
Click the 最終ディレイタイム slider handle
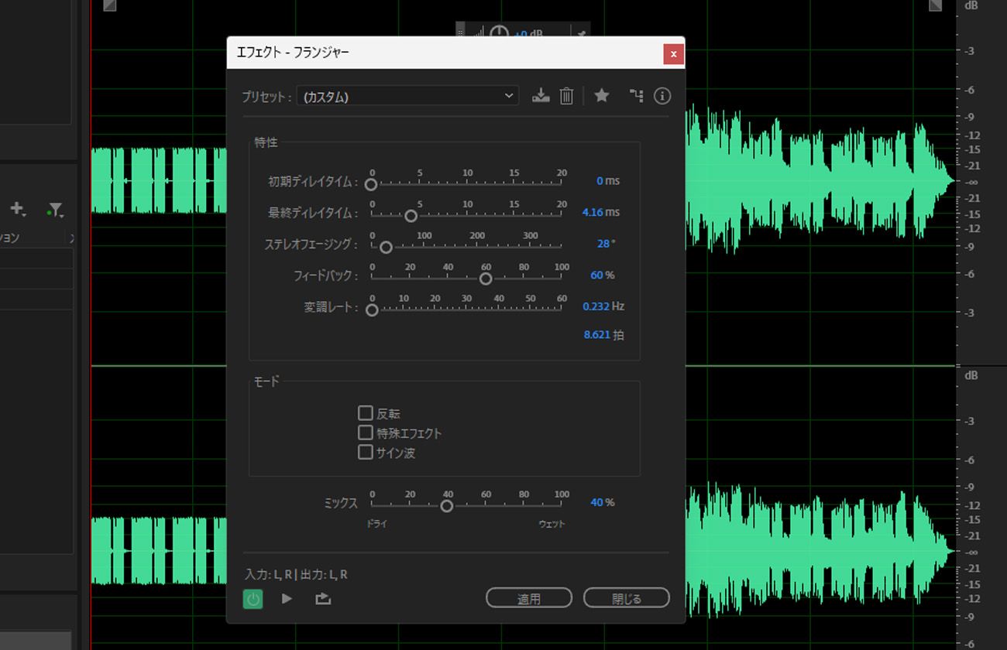click(411, 216)
